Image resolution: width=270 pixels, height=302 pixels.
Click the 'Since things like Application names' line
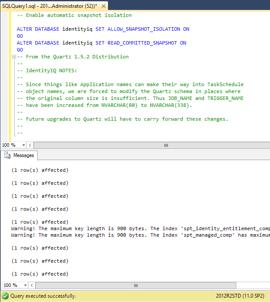(130, 84)
